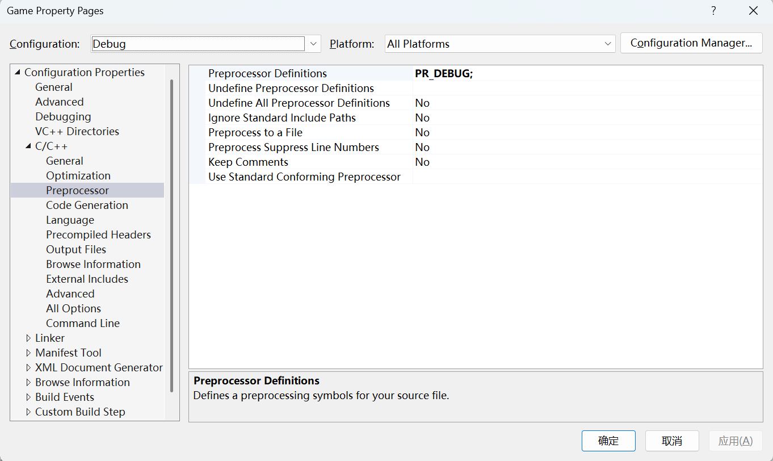
Task: Expand the Custom Build Step node
Action: coord(28,412)
